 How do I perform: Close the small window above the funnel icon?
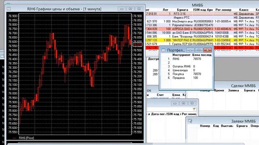pyautogui.click(x=192, y=103)
